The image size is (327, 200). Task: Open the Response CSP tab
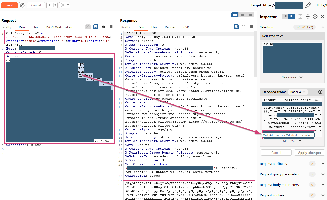point(186,27)
